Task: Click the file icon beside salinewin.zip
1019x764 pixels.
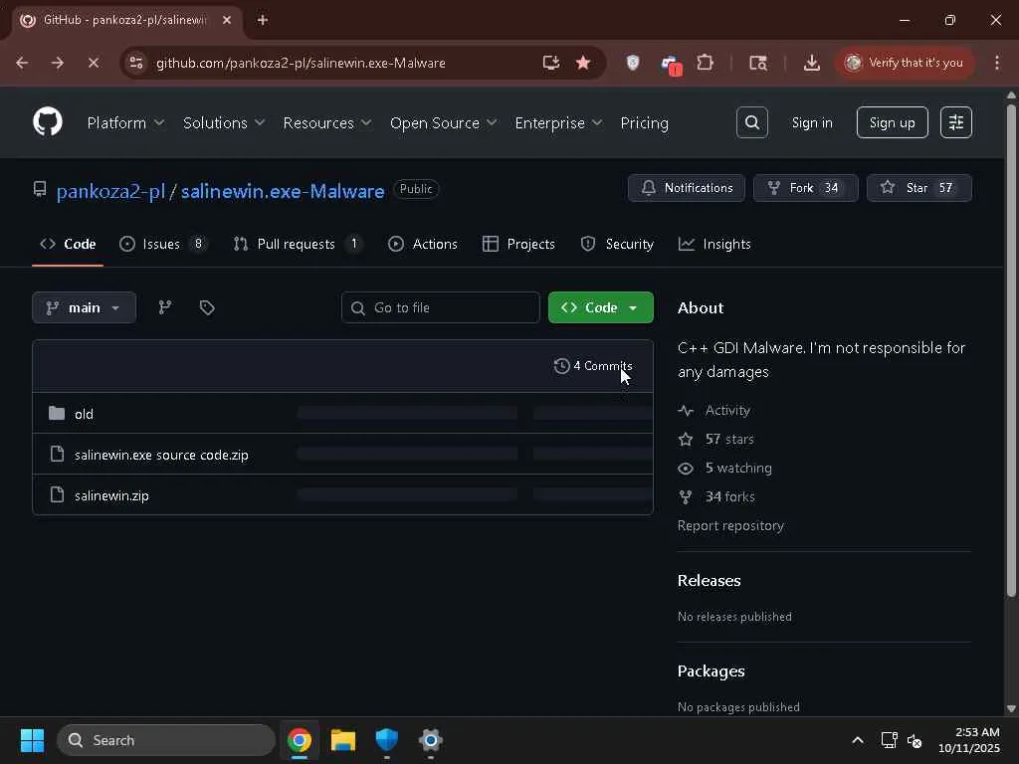Action: [x=57, y=495]
